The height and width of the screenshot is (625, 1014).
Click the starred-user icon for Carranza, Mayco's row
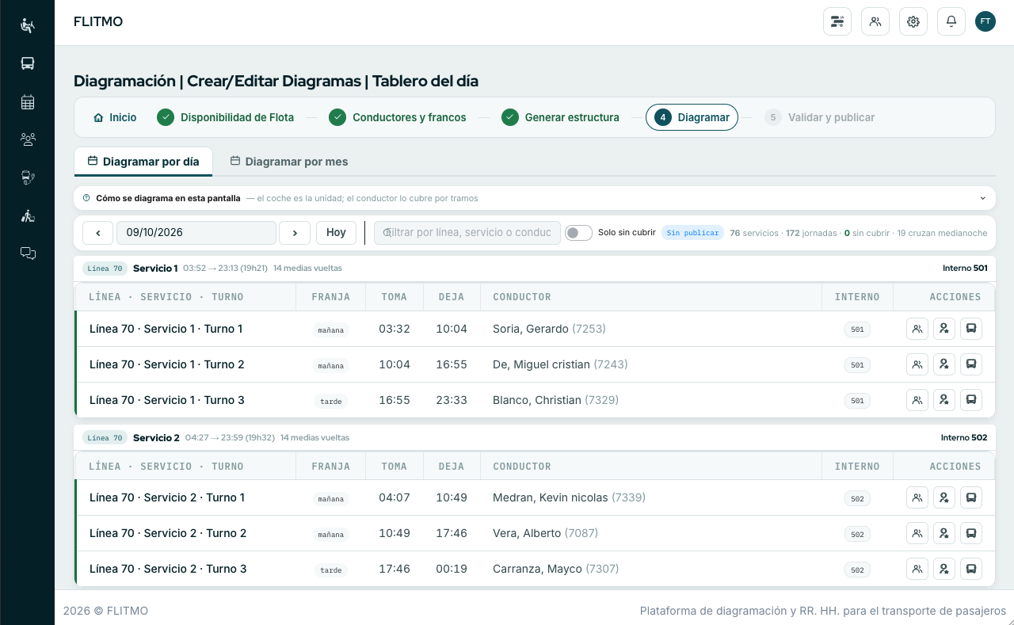[944, 569]
